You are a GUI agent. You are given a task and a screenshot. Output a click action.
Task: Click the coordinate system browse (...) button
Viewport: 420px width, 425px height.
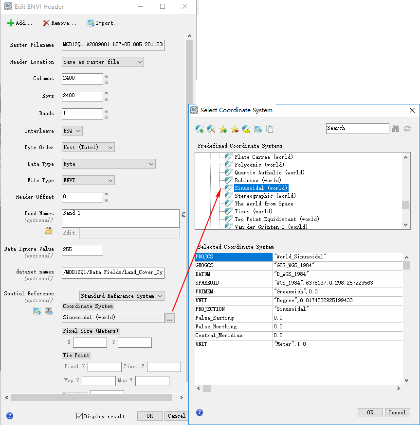[x=170, y=318]
